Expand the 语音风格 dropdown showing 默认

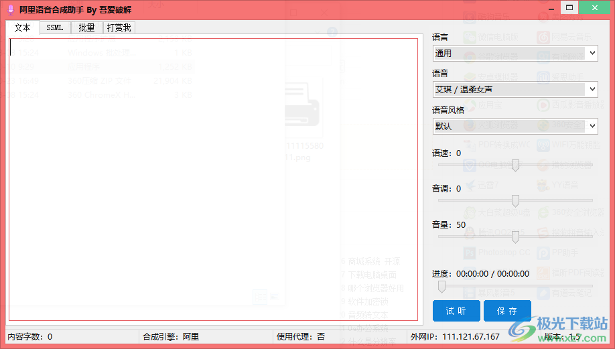point(515,126)
